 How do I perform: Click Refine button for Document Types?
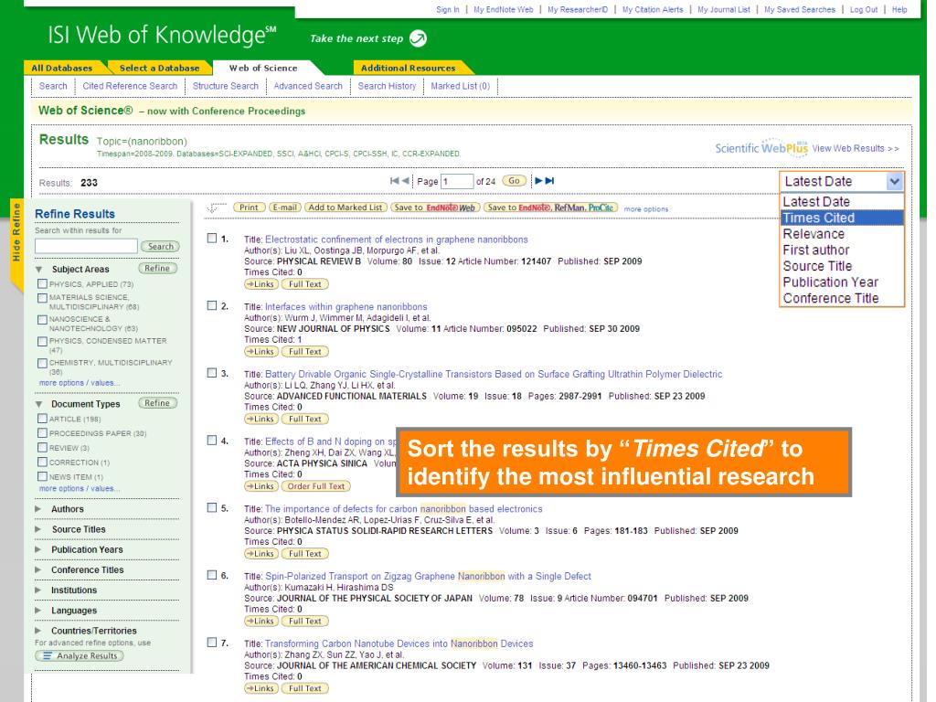click(x=157, y=403)
